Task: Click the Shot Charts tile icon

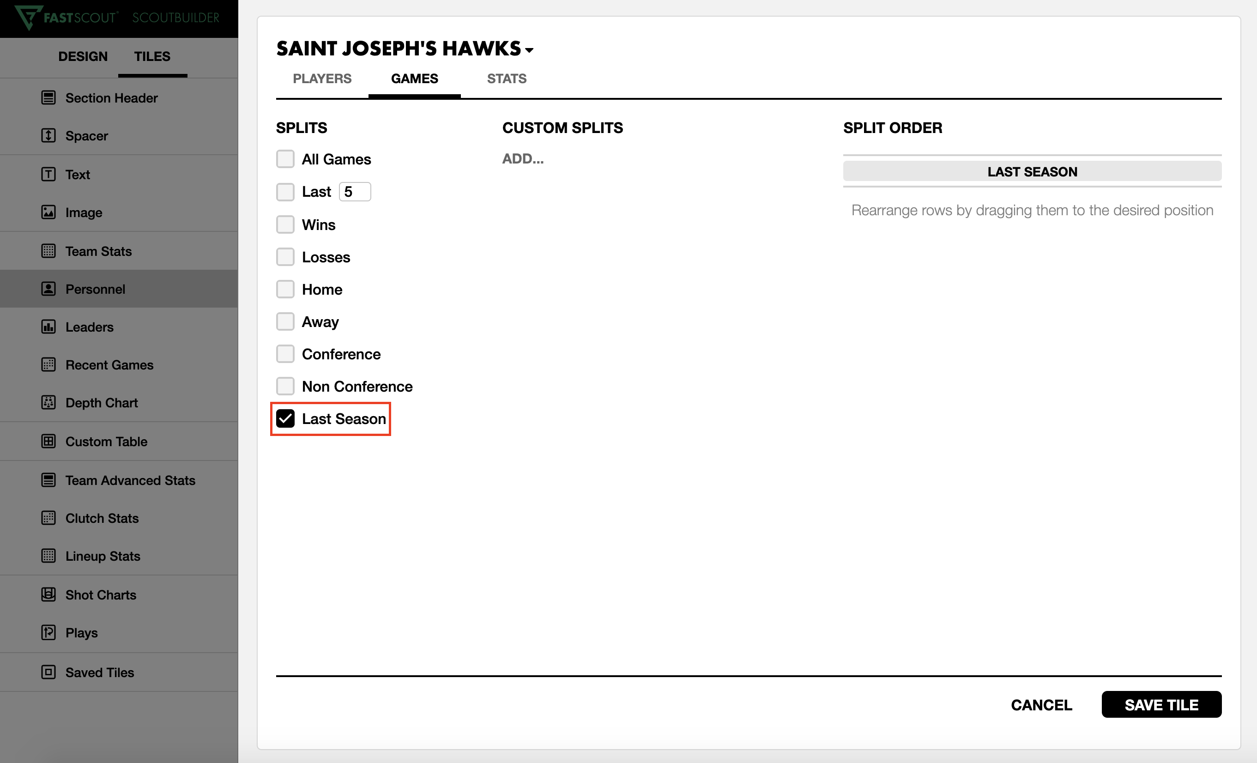Action: click(x=48, y=594)
